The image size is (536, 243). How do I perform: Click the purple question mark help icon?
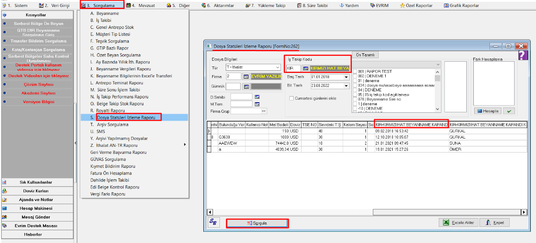coord(523,55)
